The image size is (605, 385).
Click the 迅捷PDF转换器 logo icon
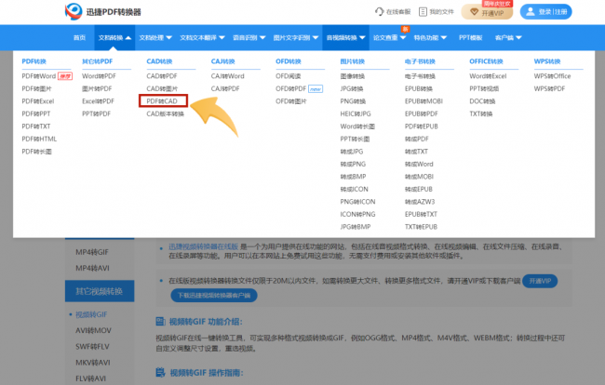click(x=74, y=11)
